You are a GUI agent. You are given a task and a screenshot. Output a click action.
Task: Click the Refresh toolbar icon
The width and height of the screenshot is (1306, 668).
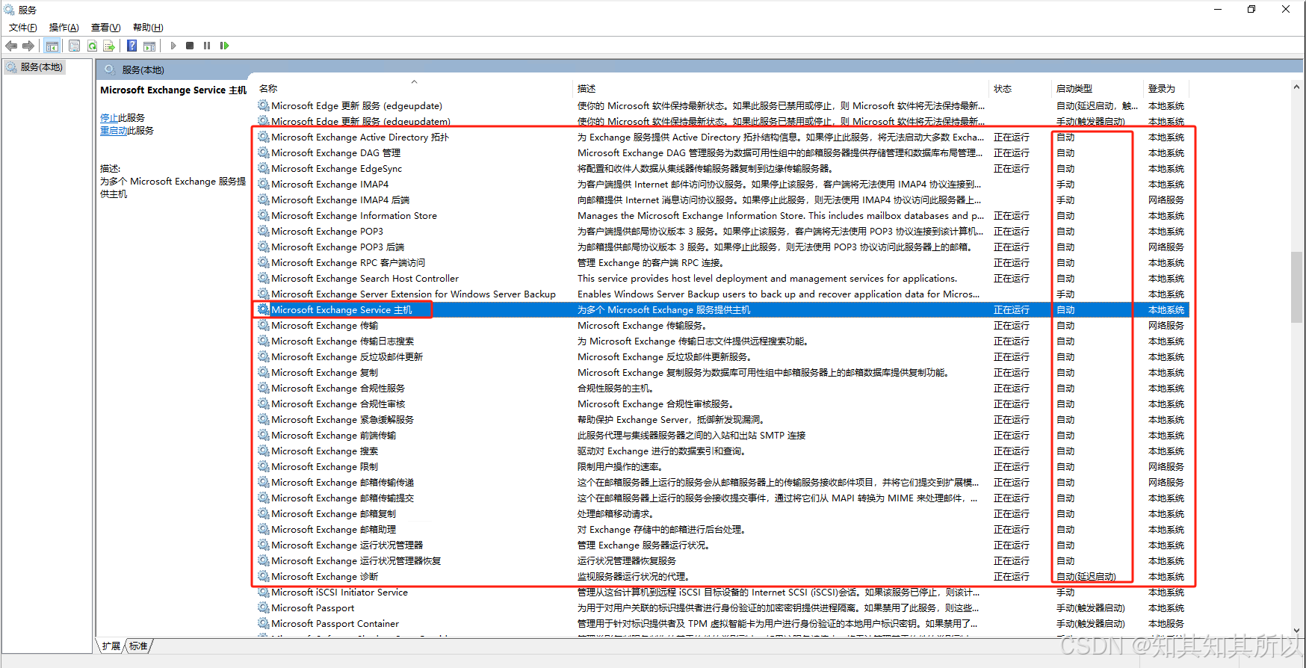pos(92,46)
